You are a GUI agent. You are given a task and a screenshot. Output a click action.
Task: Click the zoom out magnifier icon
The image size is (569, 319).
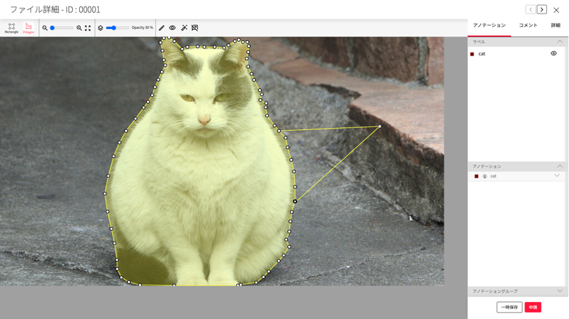point(45,28)
